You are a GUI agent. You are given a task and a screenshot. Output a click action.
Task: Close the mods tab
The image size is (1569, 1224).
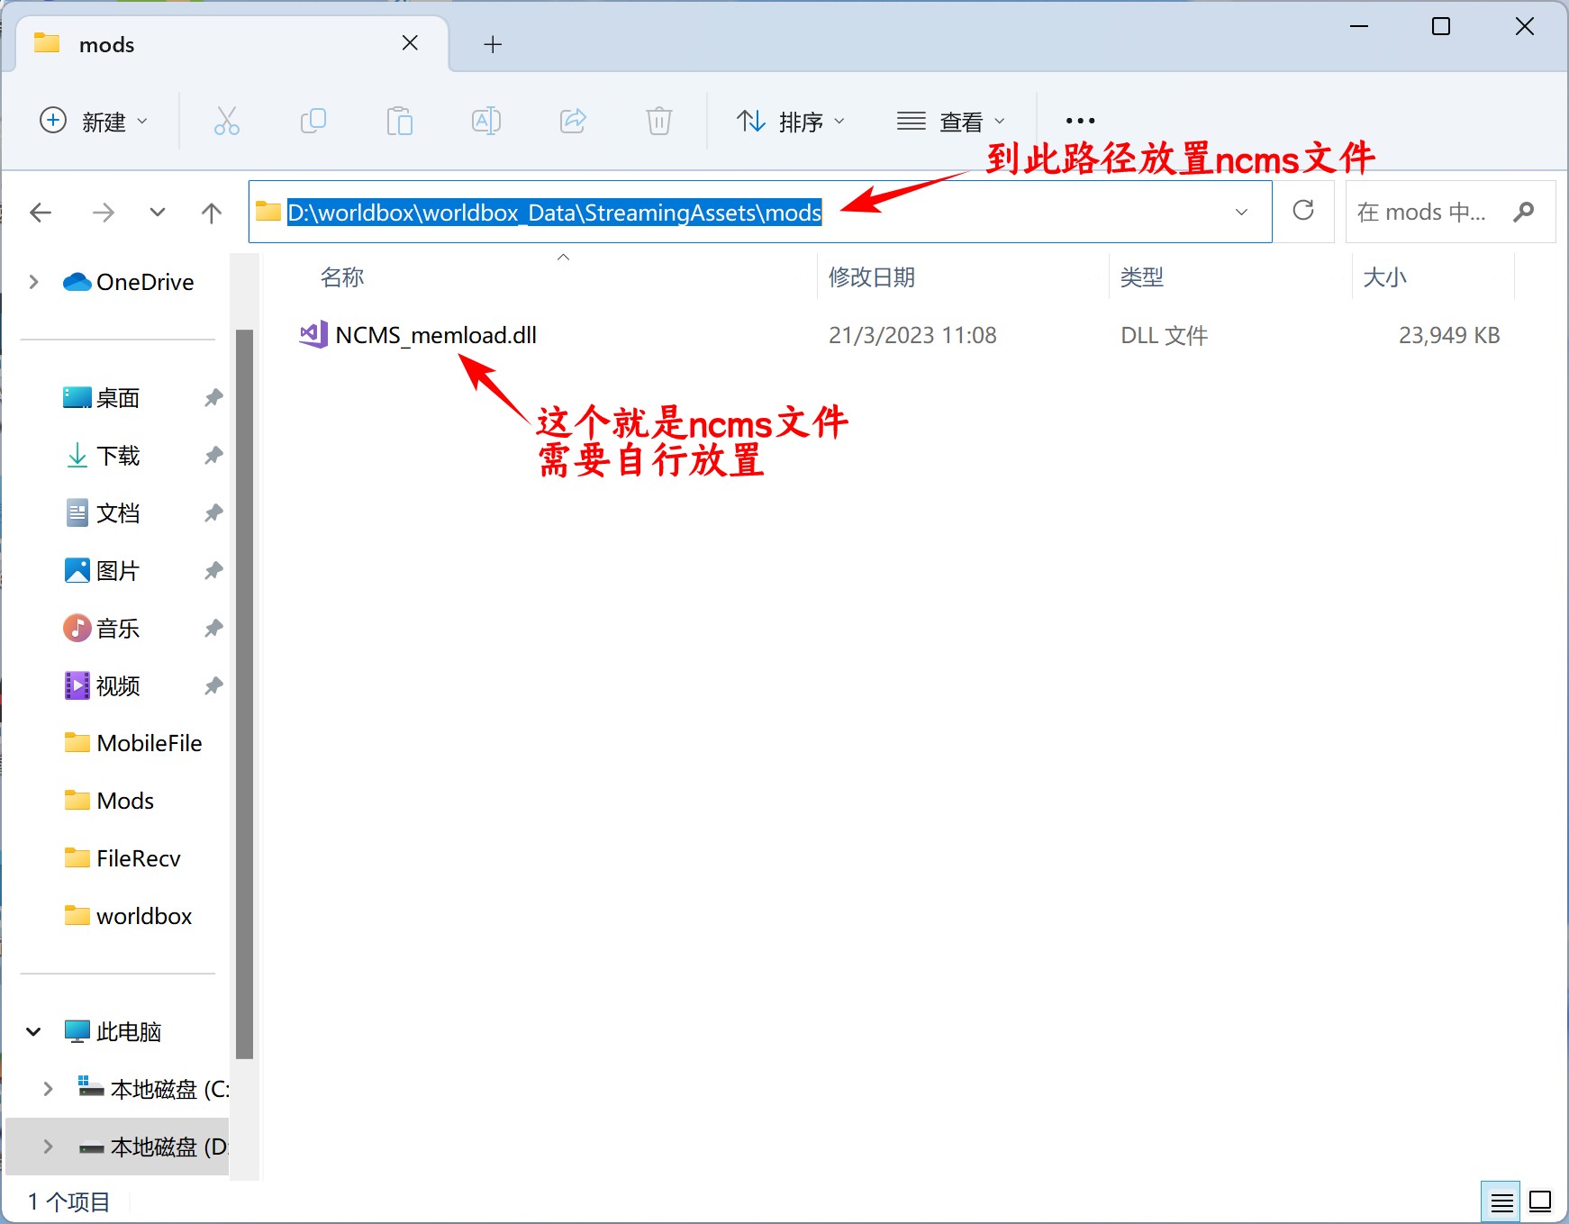point(410,43)
